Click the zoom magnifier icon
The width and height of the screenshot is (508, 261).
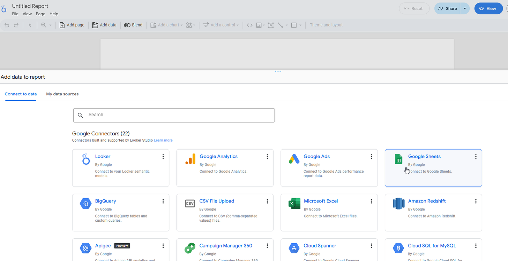[44, 25]
